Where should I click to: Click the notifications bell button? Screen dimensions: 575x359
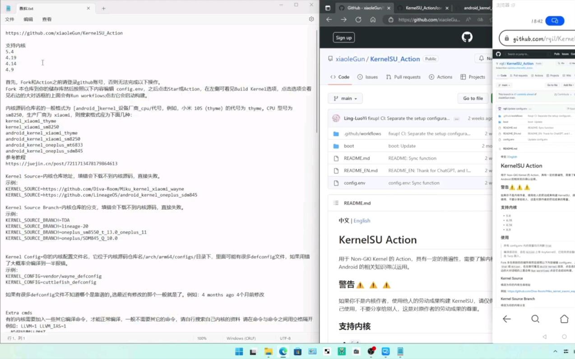(483, 59)
